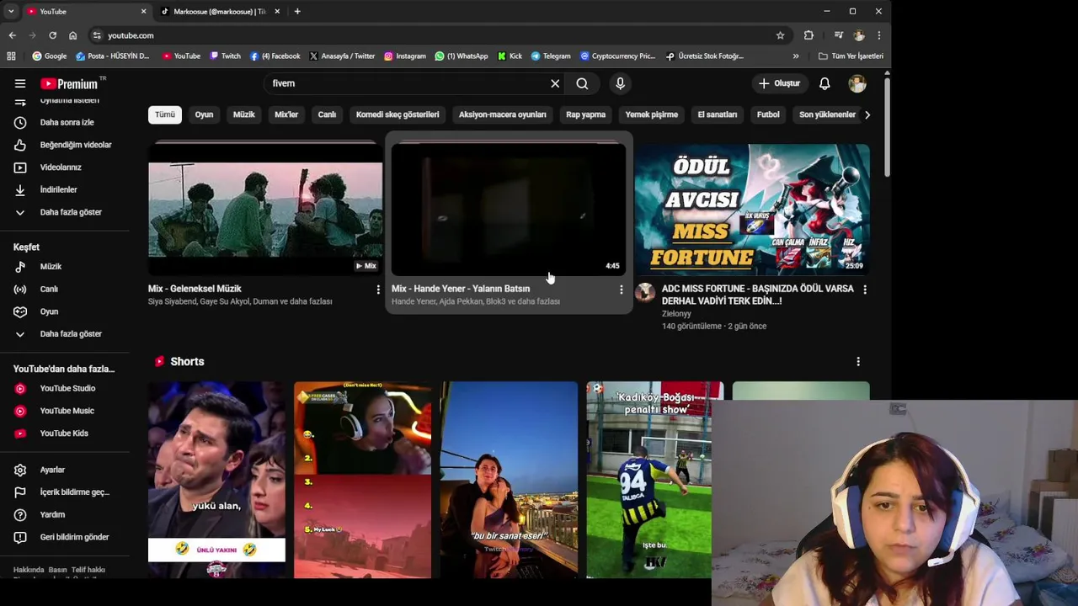Open options menu for Mix - Hande Yener
This screenshot has width=1078, height=606.
pos(622,290)
